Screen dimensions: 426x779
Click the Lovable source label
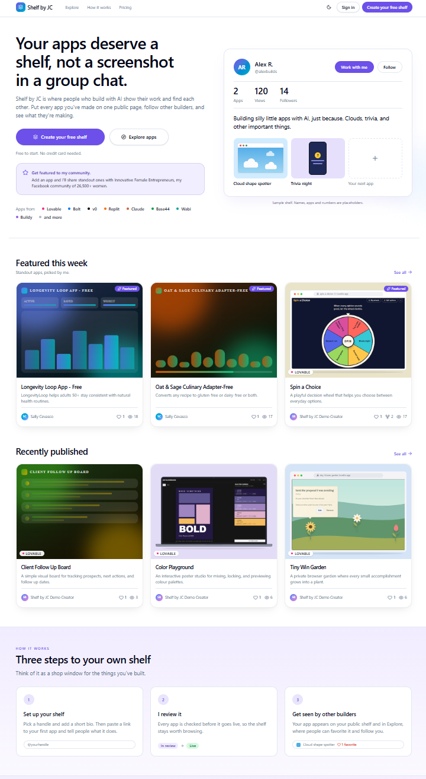click(51, 209)
